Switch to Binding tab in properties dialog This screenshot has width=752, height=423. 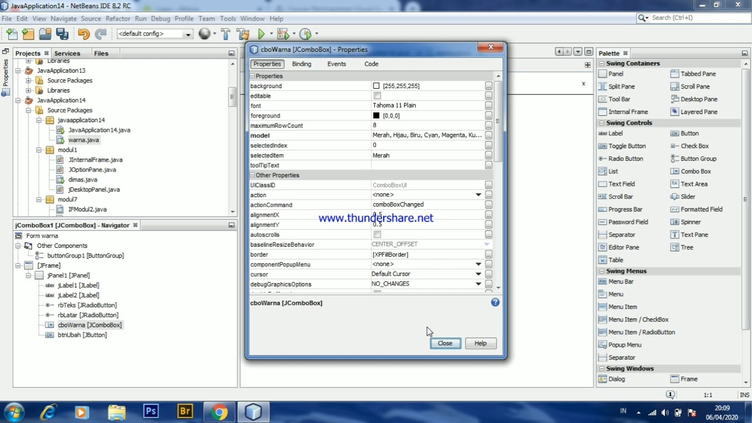click(301, 64)
